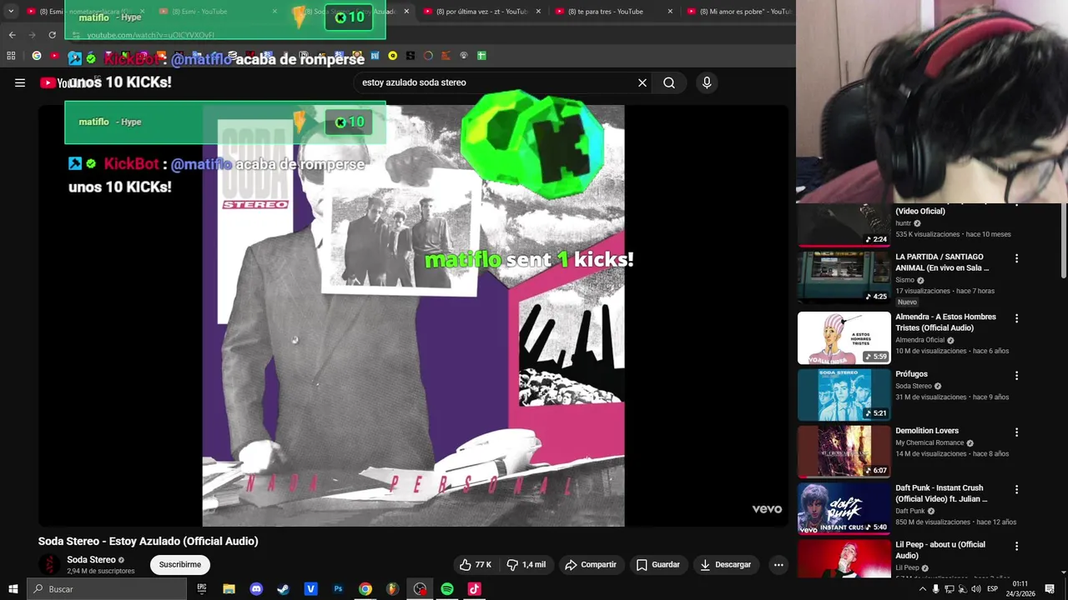1068x600 pixels.
Task: Open the pink TikTok taskbar icon
Action: pos(474,589)
